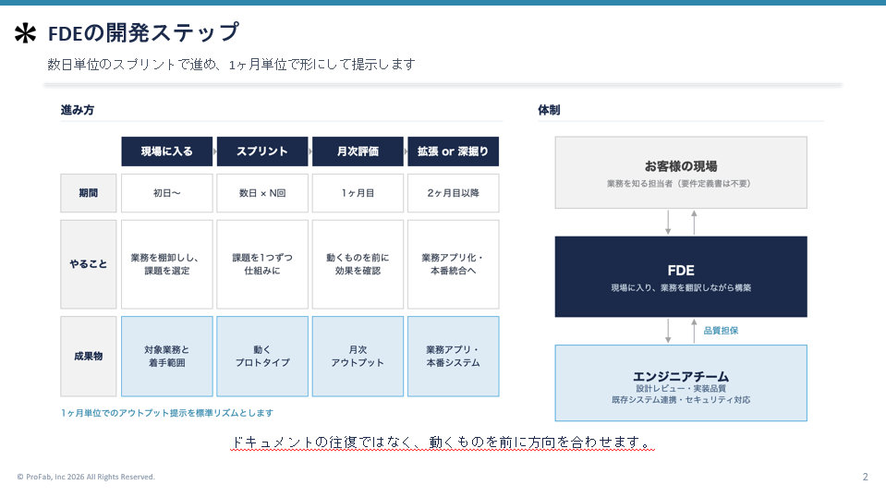Select the エンジニアチーム box heading
The width and height of the screenshot is (886, 497).
click(x=681, y=376)
